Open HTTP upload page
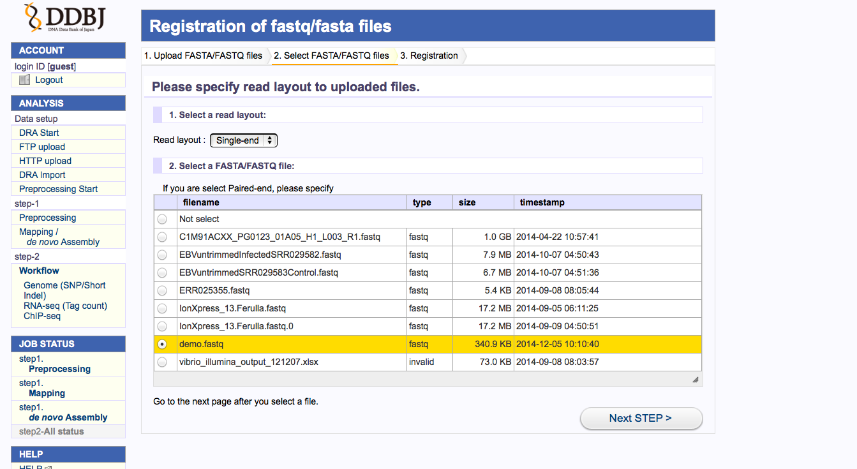The image size is (857, 469). pos(45,161)
